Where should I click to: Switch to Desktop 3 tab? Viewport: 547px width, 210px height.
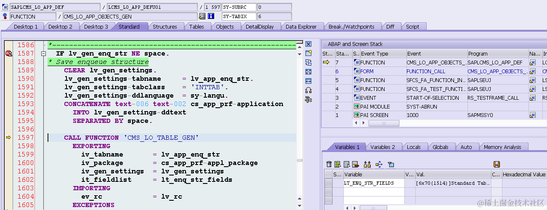[96, 27]
